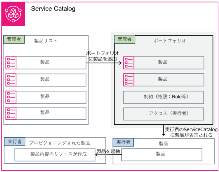This screenshot has height=172, width=219.
Task: Click the third product icon in 製品リスト
Action: [x=11, y=97]
